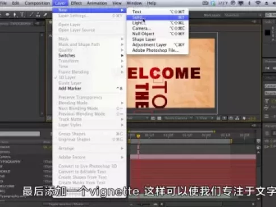Click the first frame button in Preview panel
276x207 pixels.
tap(267, 68)
